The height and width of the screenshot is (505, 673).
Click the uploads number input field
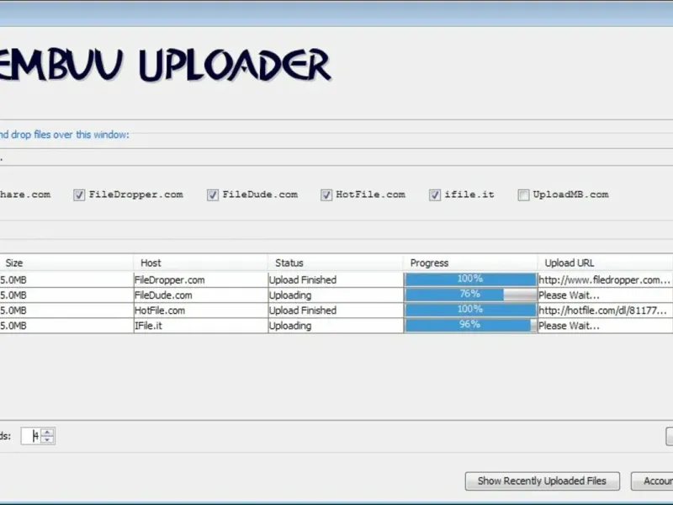32,436
